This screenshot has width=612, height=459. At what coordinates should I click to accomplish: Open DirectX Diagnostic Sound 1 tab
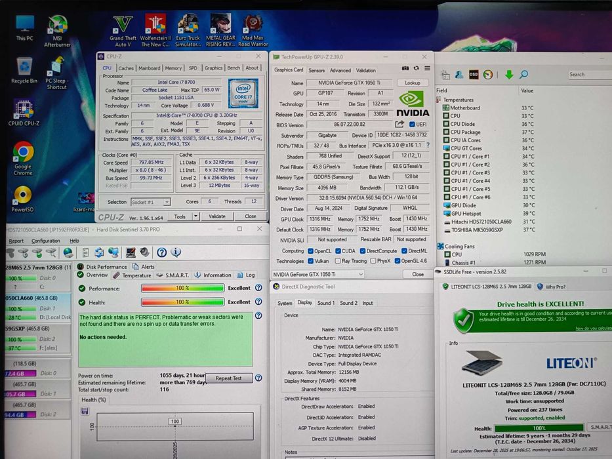coord(325,303)
